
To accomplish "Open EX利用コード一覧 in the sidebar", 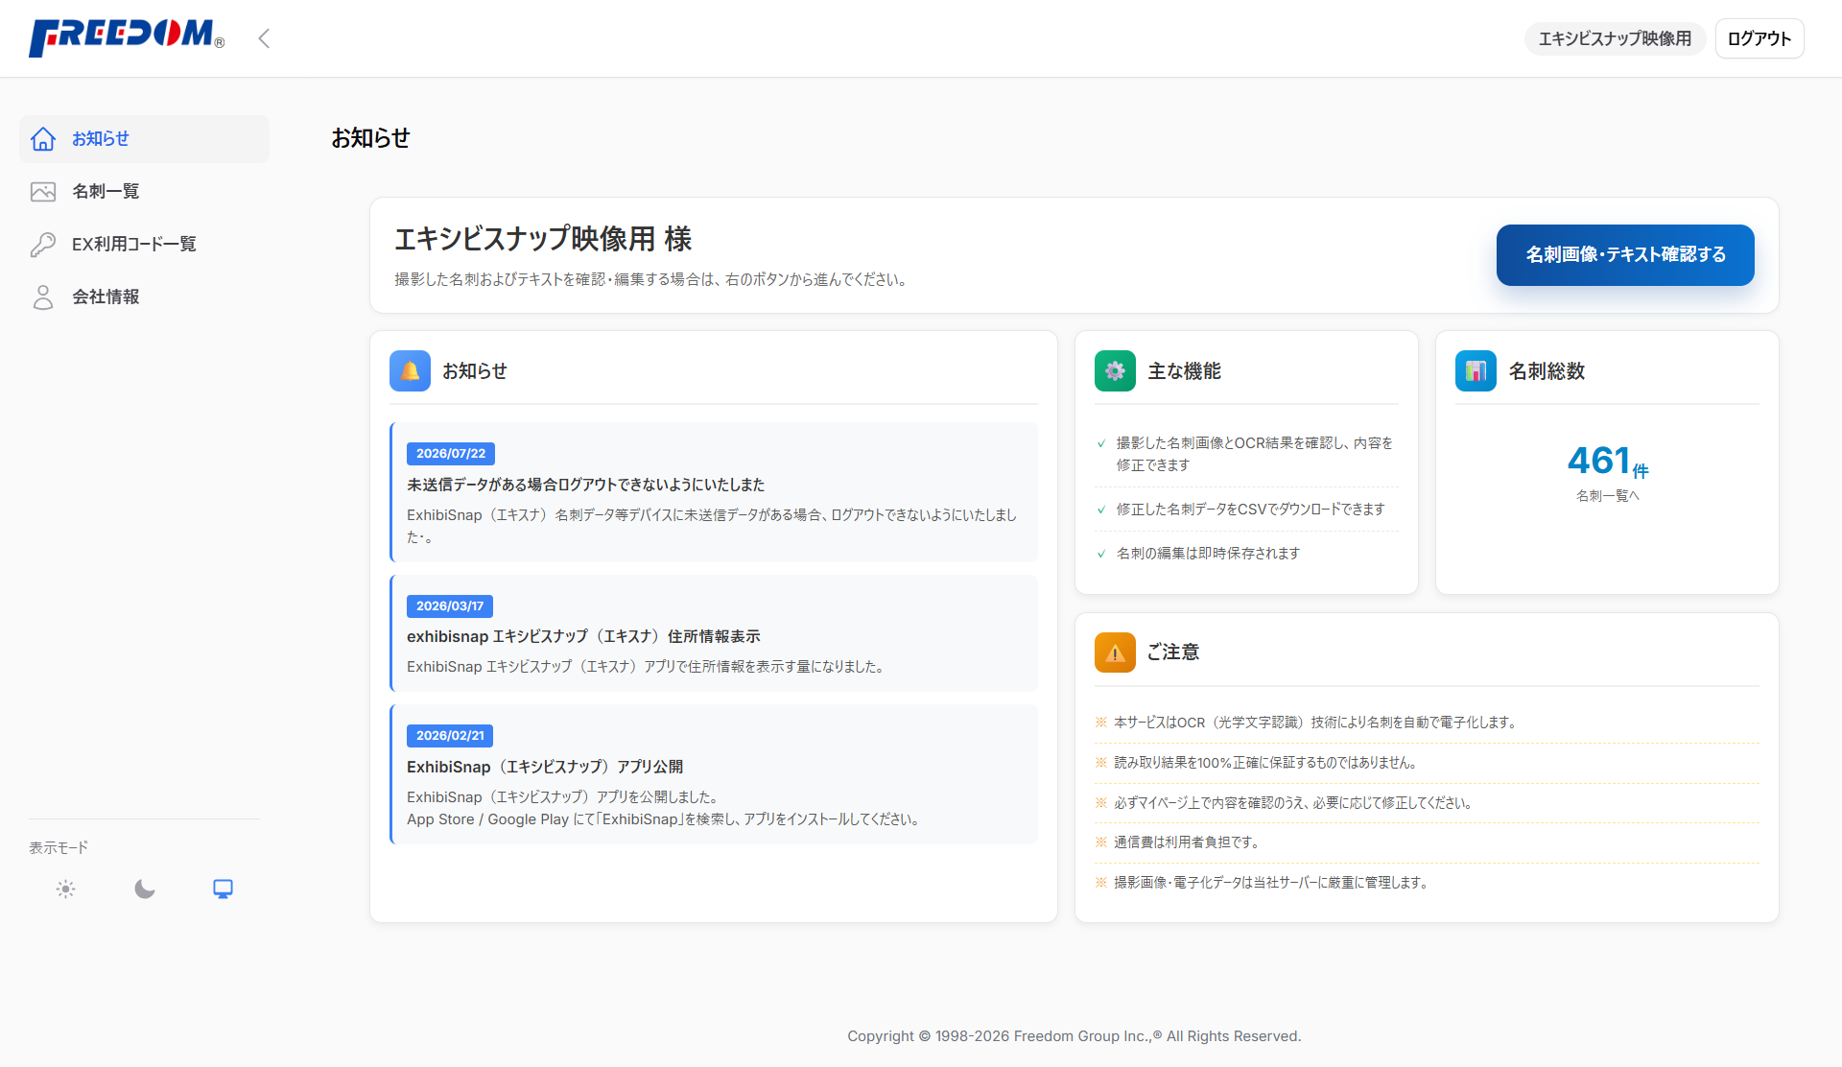I will pyautogui.click(x=144, y=245).
